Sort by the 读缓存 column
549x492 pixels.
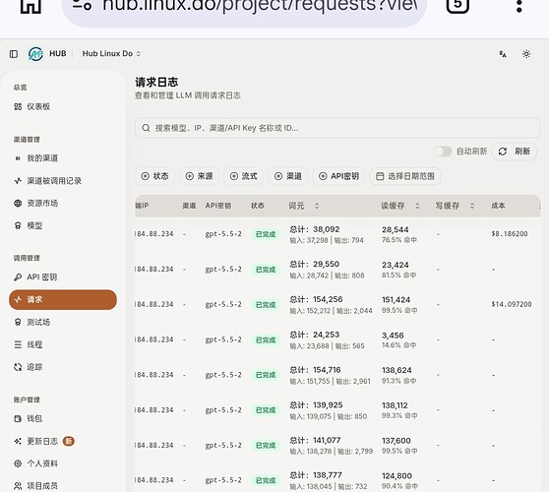point(400,206)
